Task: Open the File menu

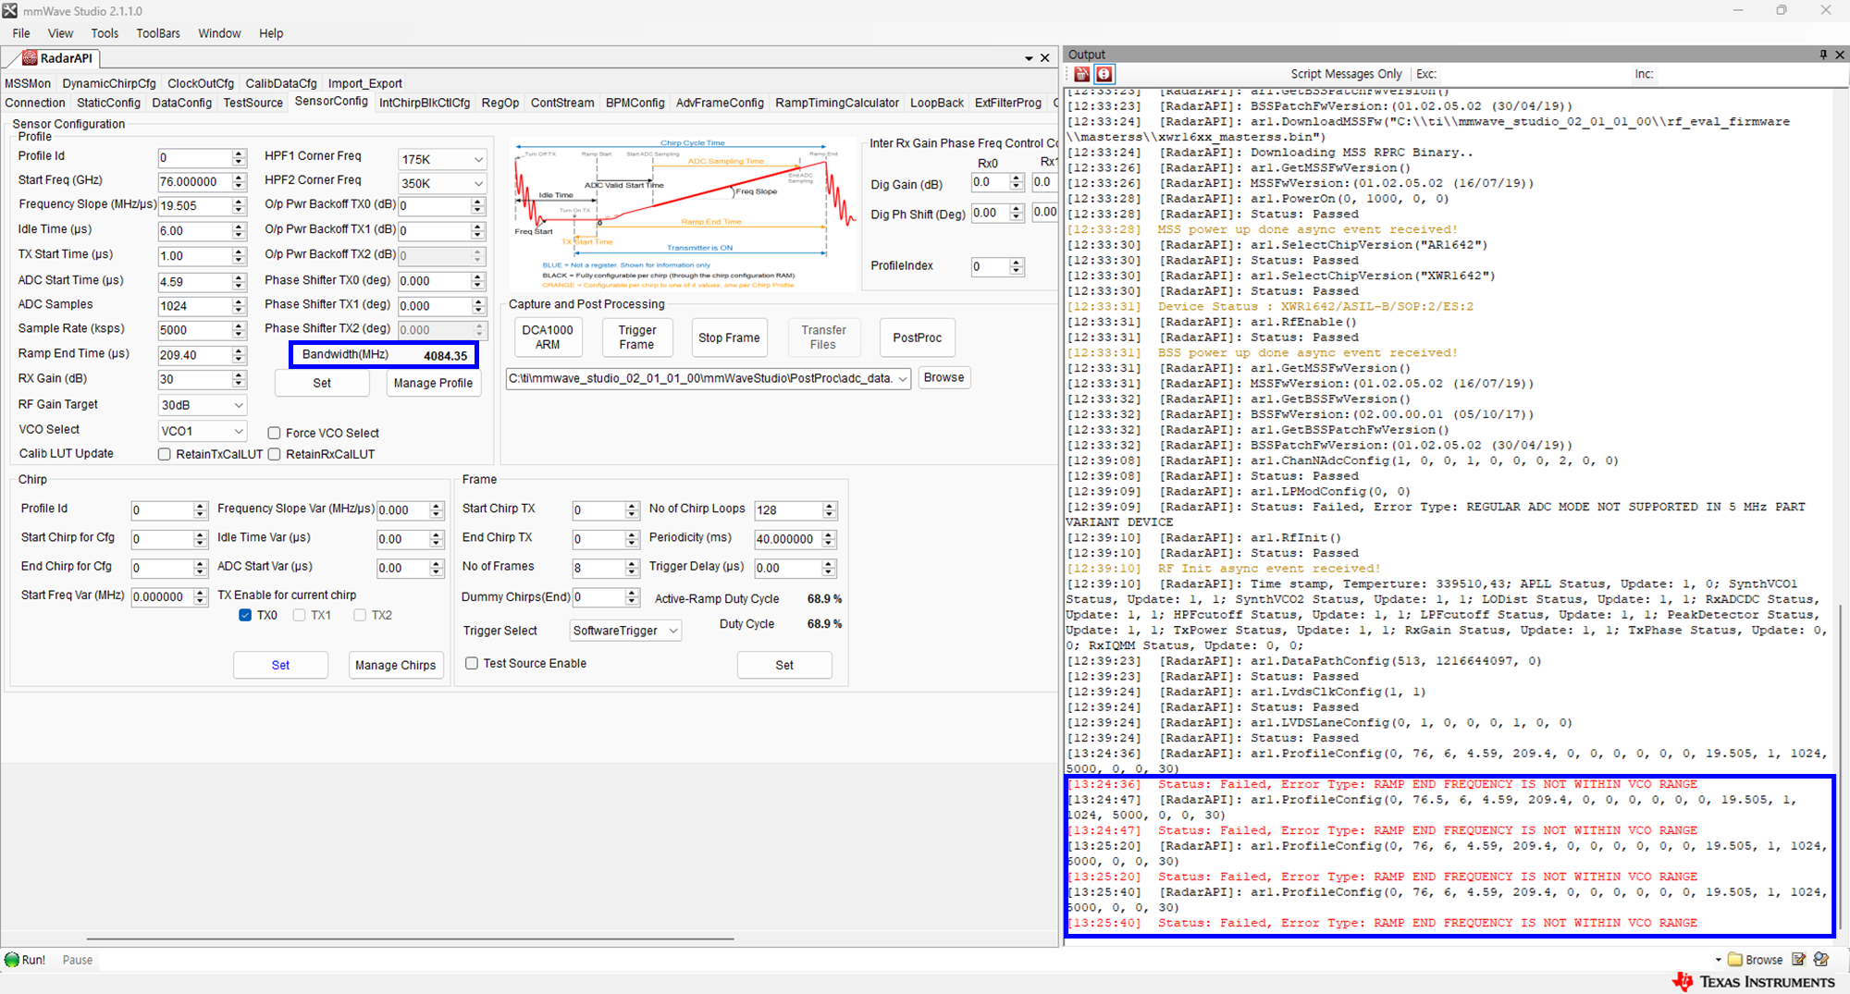Action: (21, 33)
